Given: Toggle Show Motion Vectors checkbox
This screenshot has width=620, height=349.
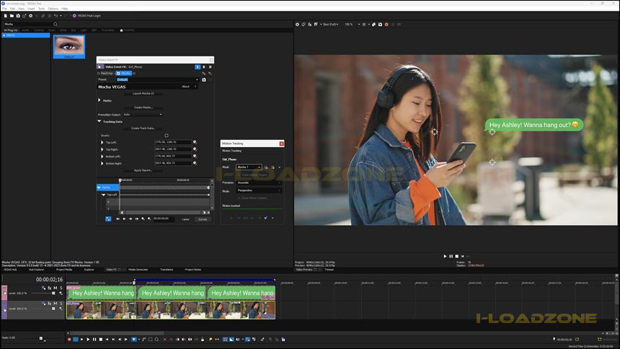Looking at the screenshot, I should [x=239, y=198].
